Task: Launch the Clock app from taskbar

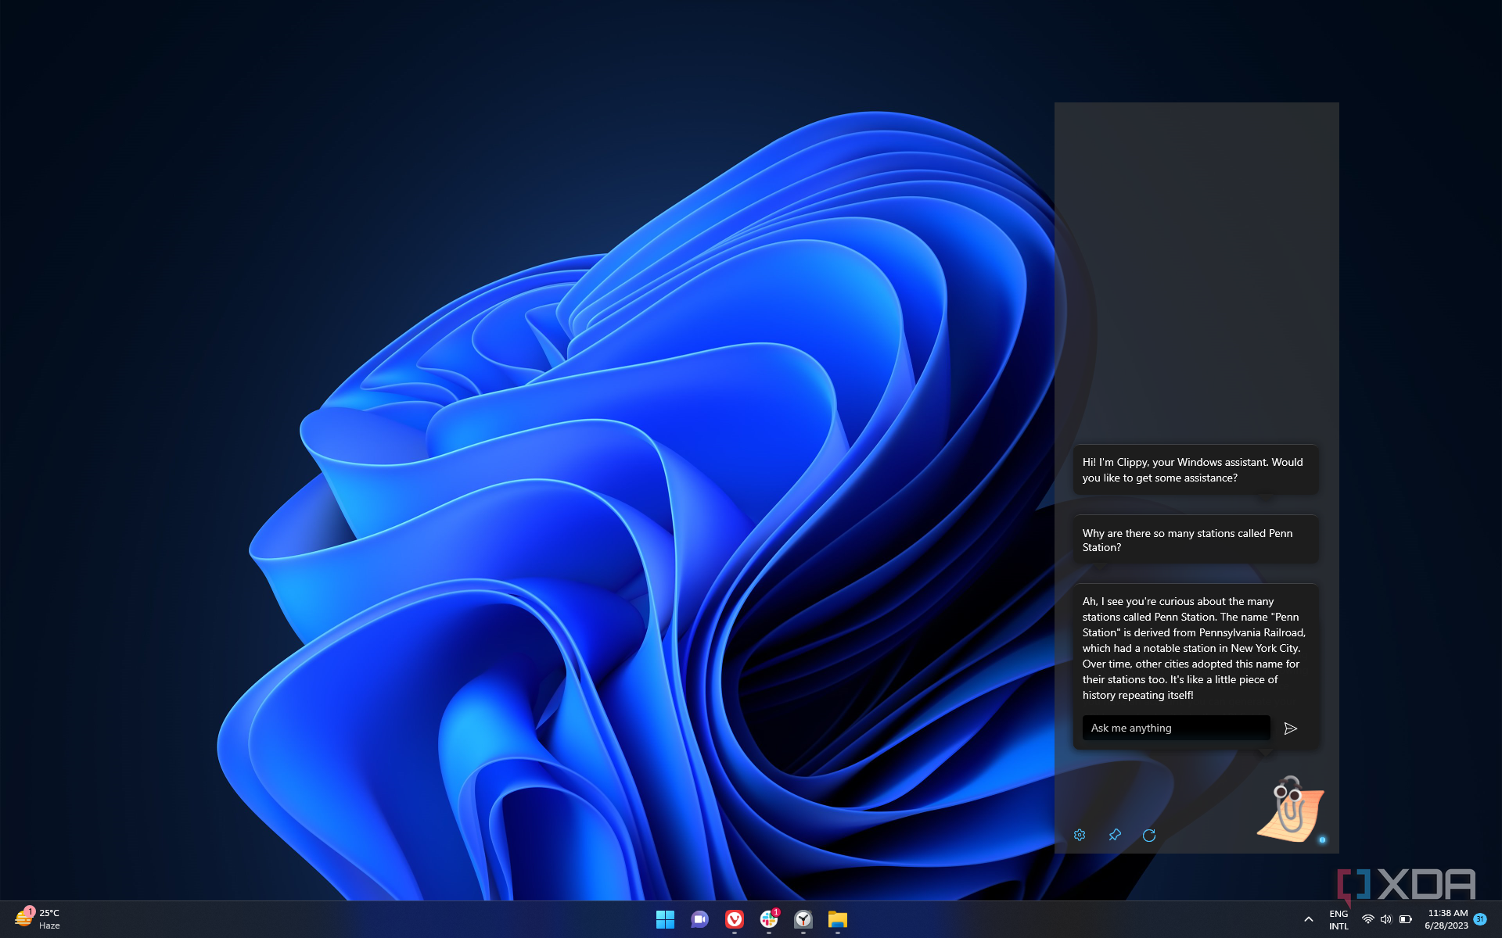Action: [x=803, y=920]
